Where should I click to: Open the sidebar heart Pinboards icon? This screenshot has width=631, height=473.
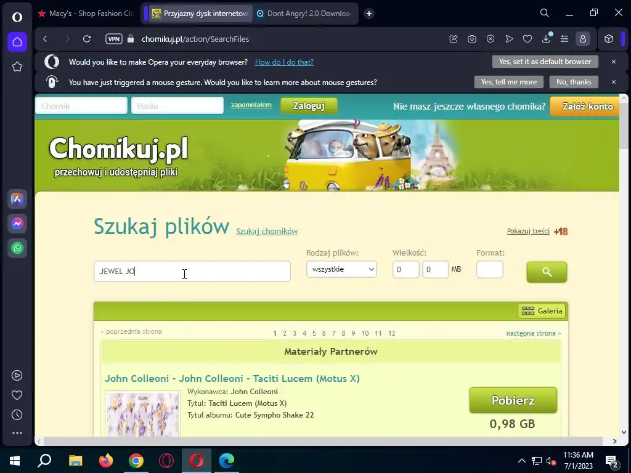17,395
